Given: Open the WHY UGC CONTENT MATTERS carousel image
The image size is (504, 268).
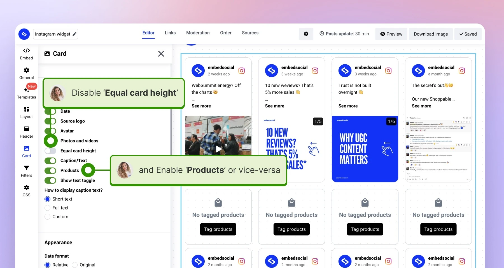Looking at the screenshot, I should [x=365, y=149].
